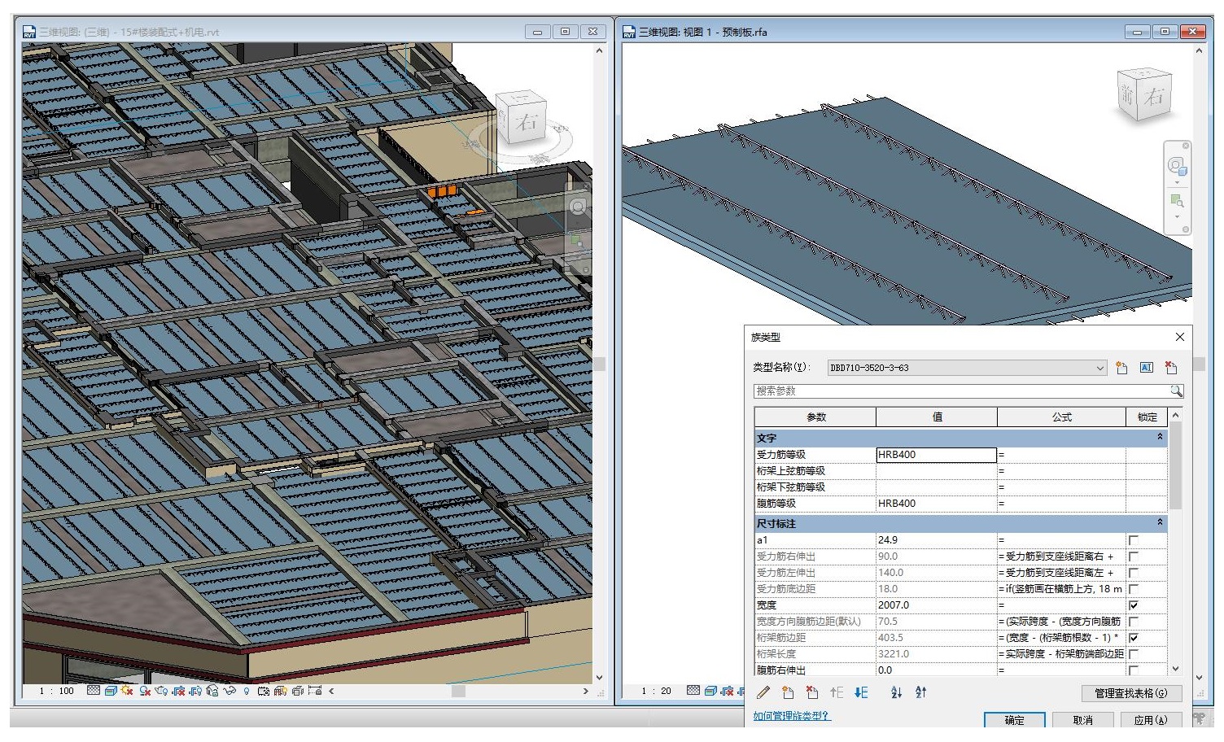Click the 锁定 column header
Image resolution: width=1224 pixels, height=742 pixels.
tap(1147, 417)
